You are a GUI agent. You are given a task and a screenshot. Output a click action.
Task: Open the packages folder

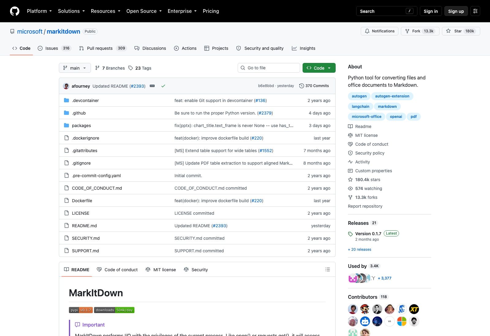click(81, 126)
